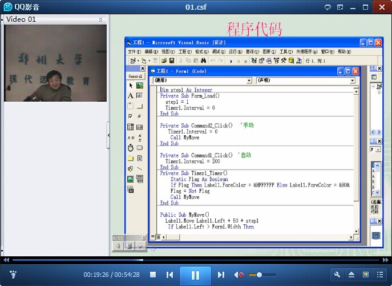Open a file with the eject icon
Viewport: 392px width, 286px height.
(351, 275)
